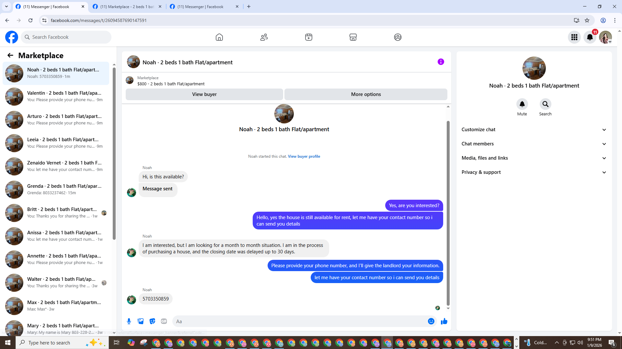Attach a photo using the image icon
Image resolution: width=622 pixels, height=349 pixels.
pyautogui.click(x=141, y=321)
